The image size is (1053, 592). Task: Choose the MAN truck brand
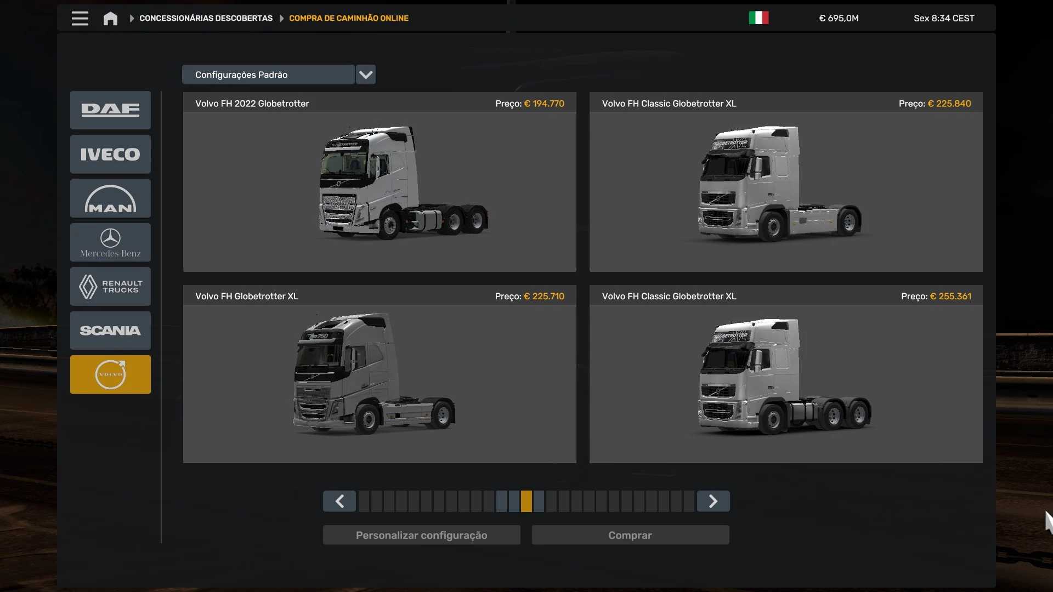pyautogui.click(x=110, y=198)
